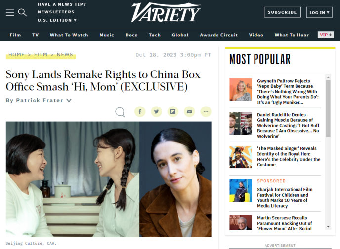340x249 pixels.
Task: Share article by email icon
Action: 189,111
